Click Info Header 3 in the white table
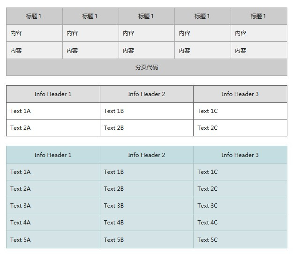 coord(240,94)
